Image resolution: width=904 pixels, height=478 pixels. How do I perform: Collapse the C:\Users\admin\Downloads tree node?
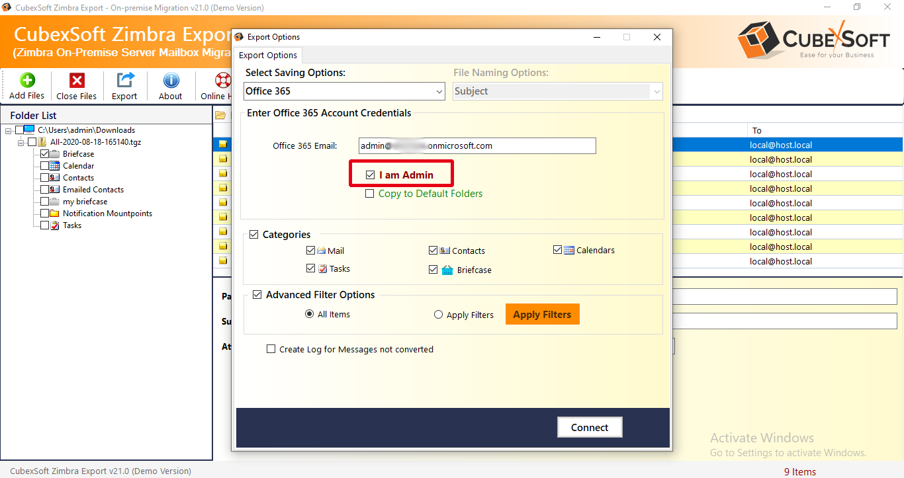9,130
